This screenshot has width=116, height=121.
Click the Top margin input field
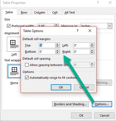(47, 45)
